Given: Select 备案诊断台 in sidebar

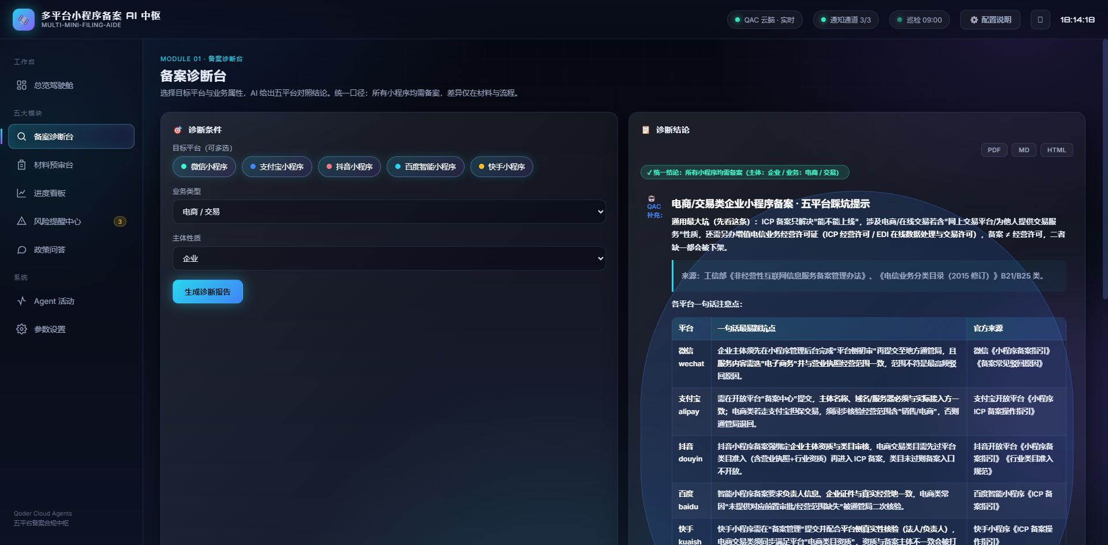Looking at the screenshot, I should [x=71, y=137].
